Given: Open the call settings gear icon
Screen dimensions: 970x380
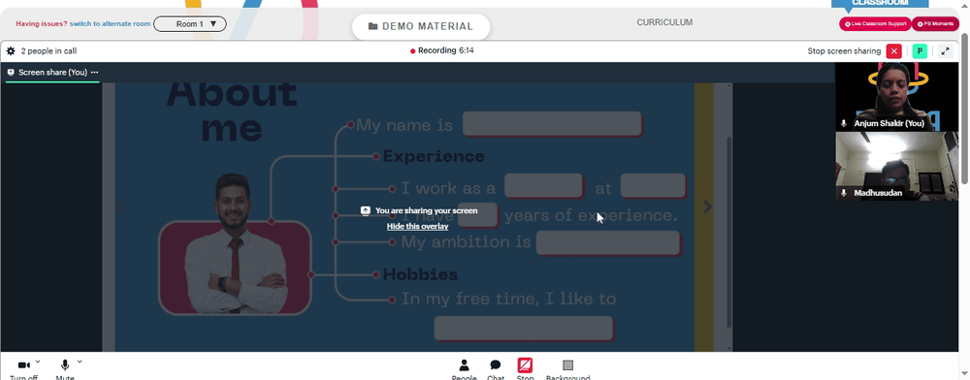Looking at the screenshot, I should pyautogui.click(x=11, y=51).
